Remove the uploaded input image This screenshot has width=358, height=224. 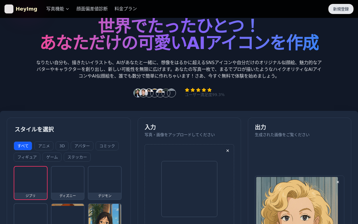[228, 151]
